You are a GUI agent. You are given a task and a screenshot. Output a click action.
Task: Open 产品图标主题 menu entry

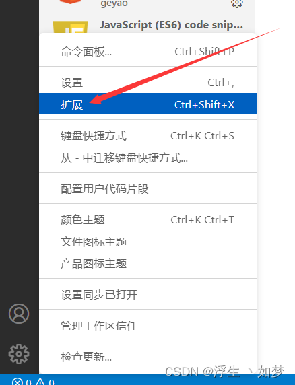[x=147, y=263]
